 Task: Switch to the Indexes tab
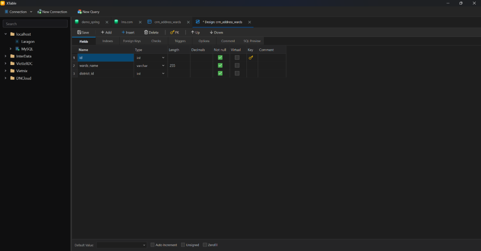coord(107,41)
